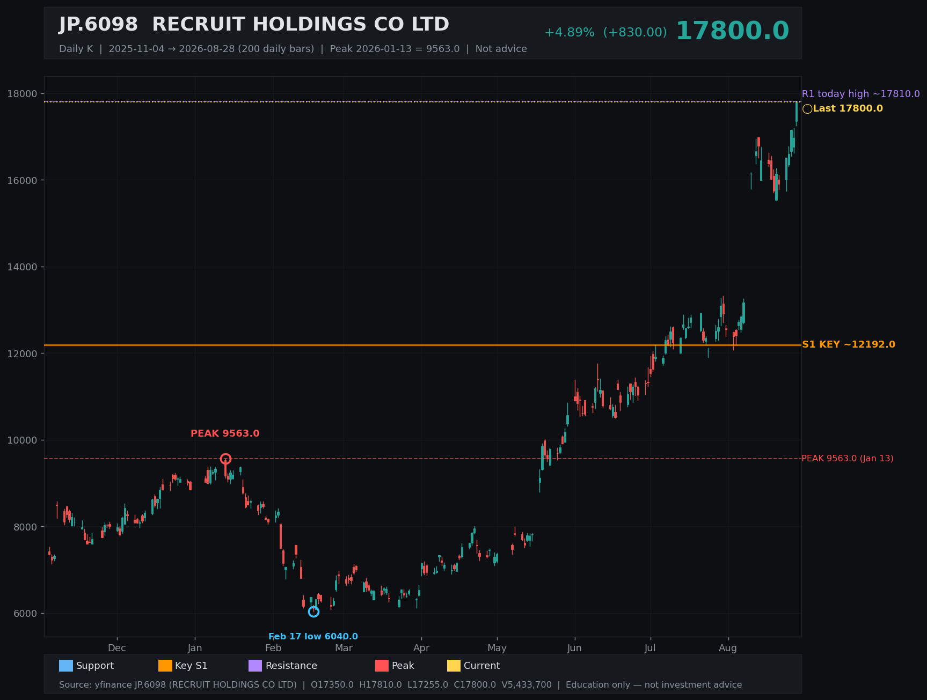Click the yellow circle beside Last 17800.0
The height and width of the screenshot is (700, 927).
pyautogui.click(x=807, y=109)
